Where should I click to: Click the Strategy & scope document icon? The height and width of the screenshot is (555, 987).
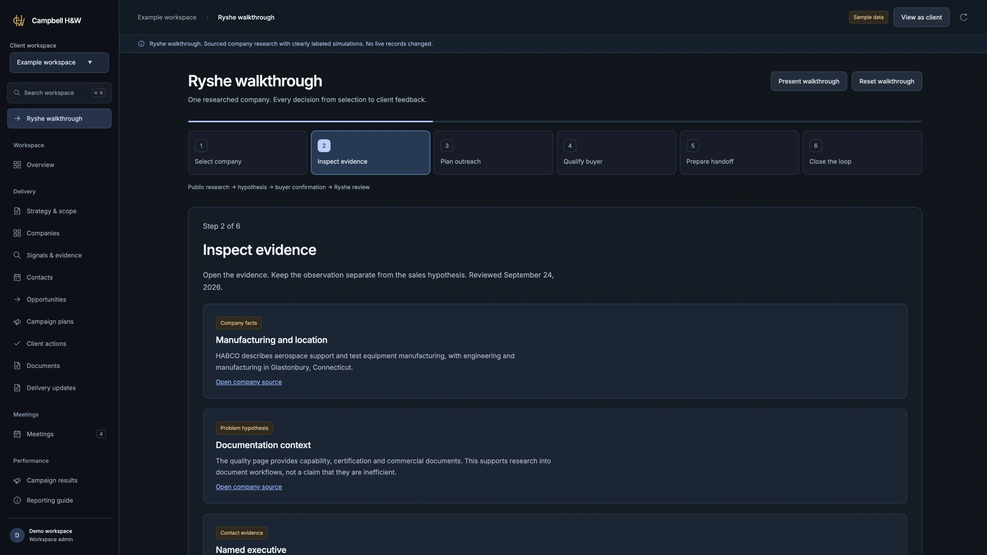coord(17,211)
